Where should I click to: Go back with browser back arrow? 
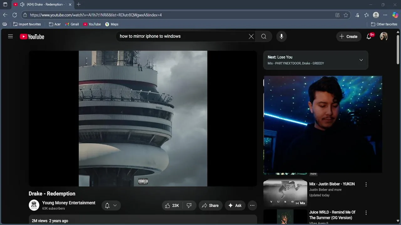(5, 15)
